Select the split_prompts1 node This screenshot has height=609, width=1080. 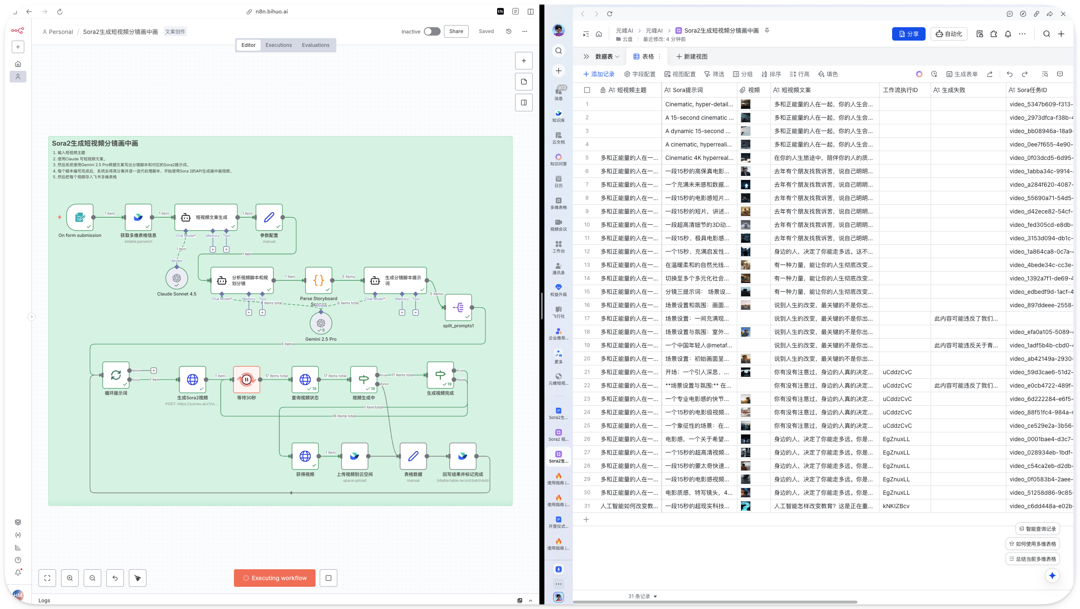click(458, 308)
